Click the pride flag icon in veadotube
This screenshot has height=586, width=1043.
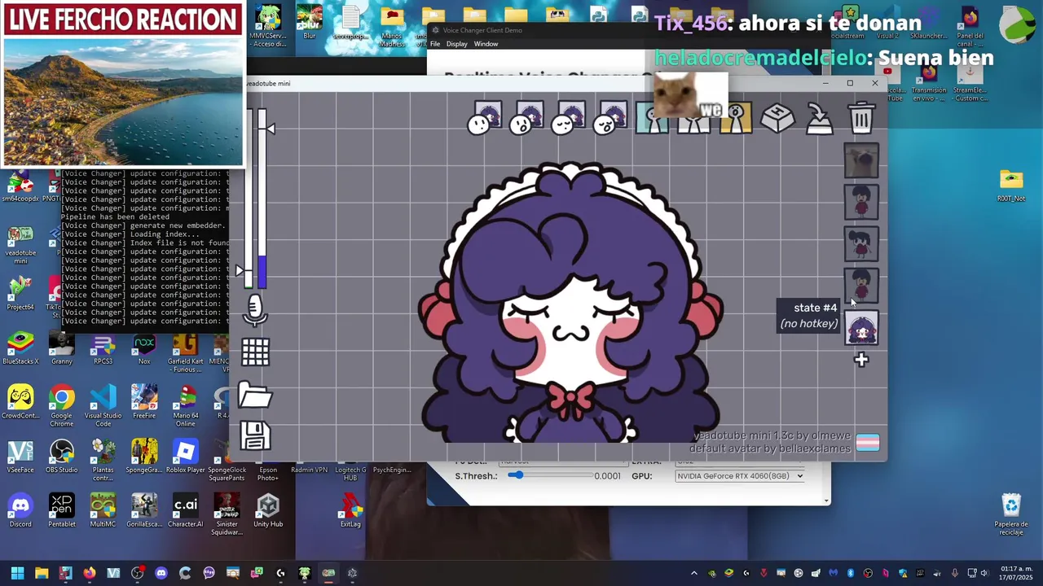click(x=867, y=443)
